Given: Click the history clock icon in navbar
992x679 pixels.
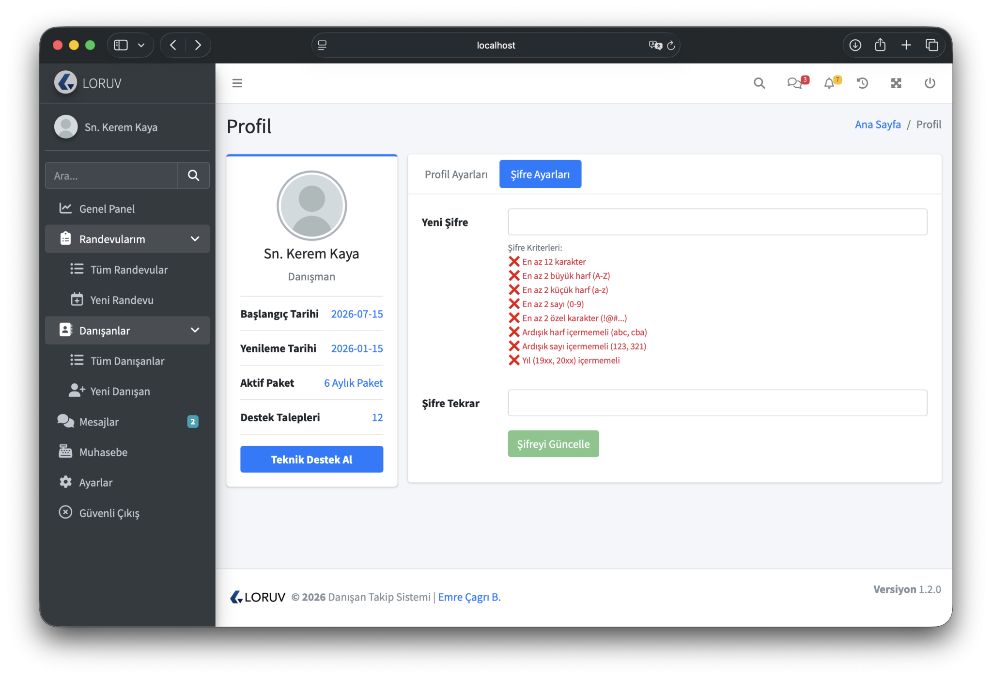Looking at the screenshot, I should click(x=862, y=83).
